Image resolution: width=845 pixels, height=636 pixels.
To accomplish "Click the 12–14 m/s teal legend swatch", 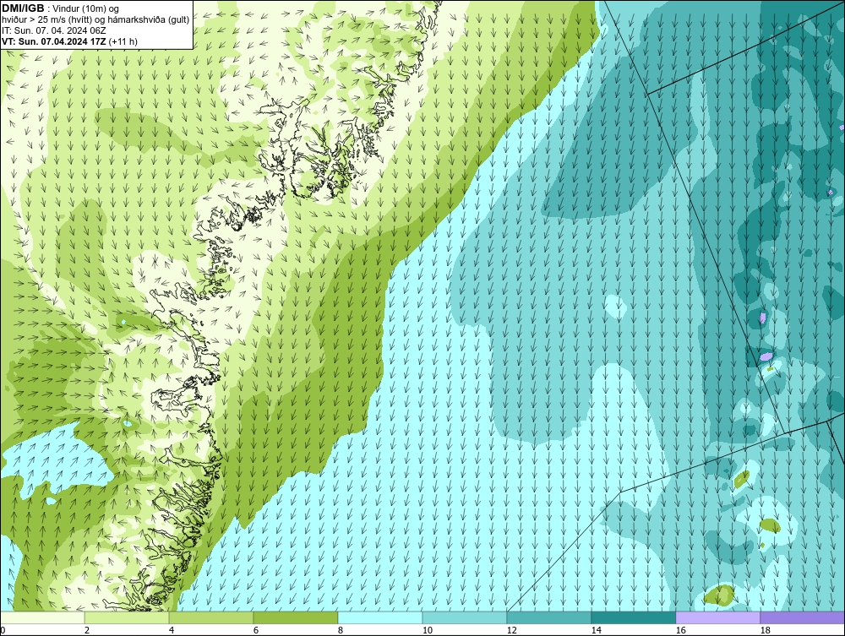I will pos(549,617).
